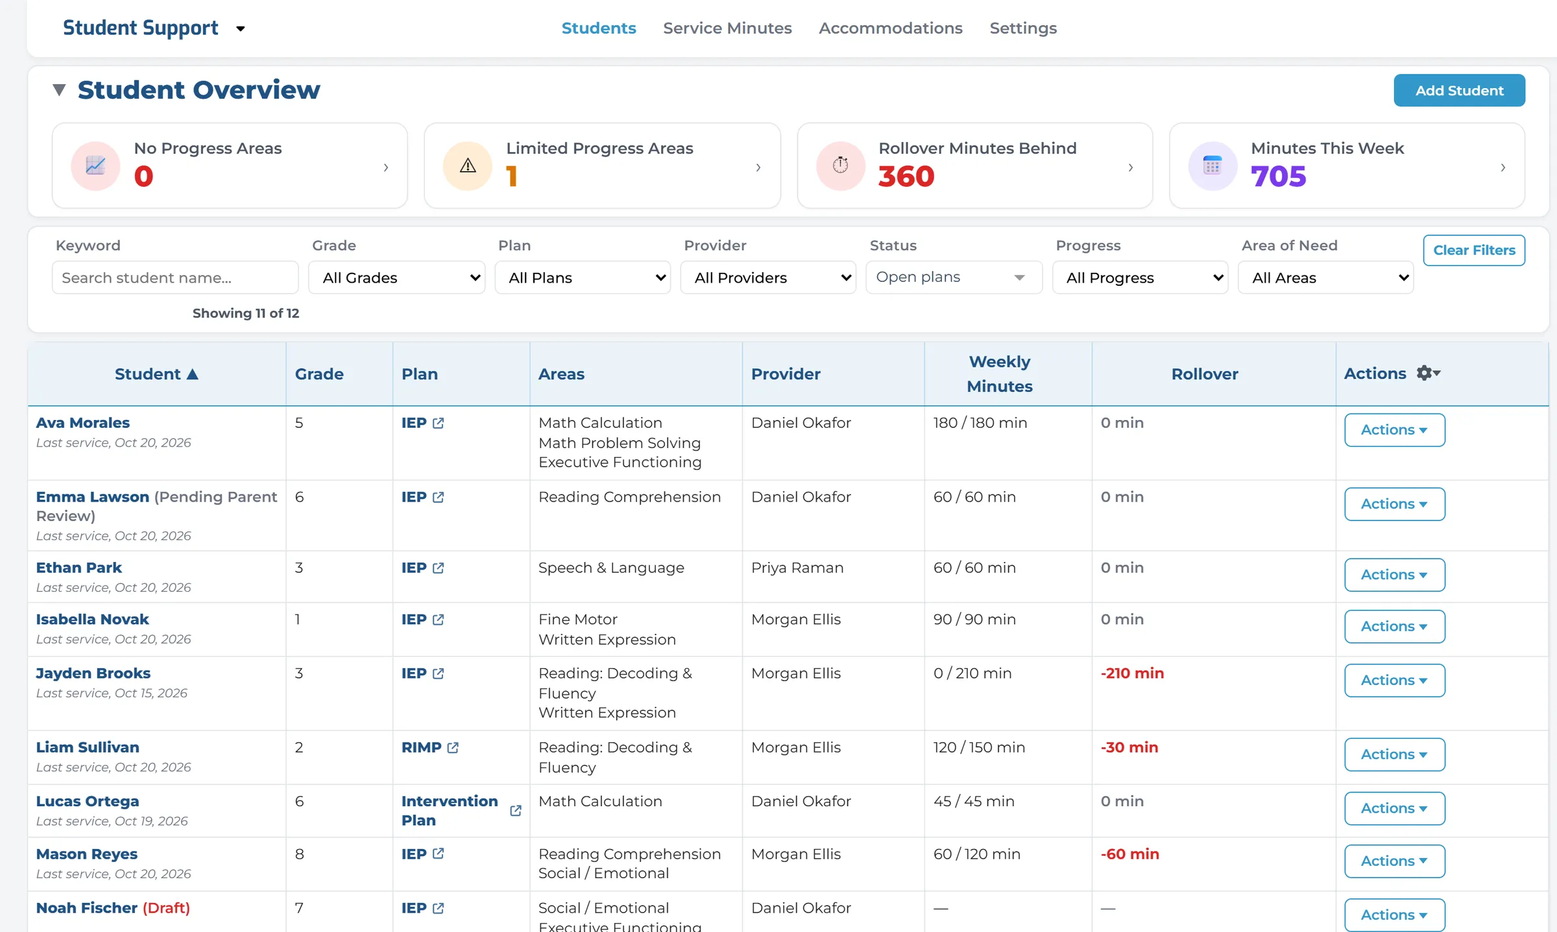Open the All Progress filter dropdown
1557x932 pixels.
(1140, 277)
